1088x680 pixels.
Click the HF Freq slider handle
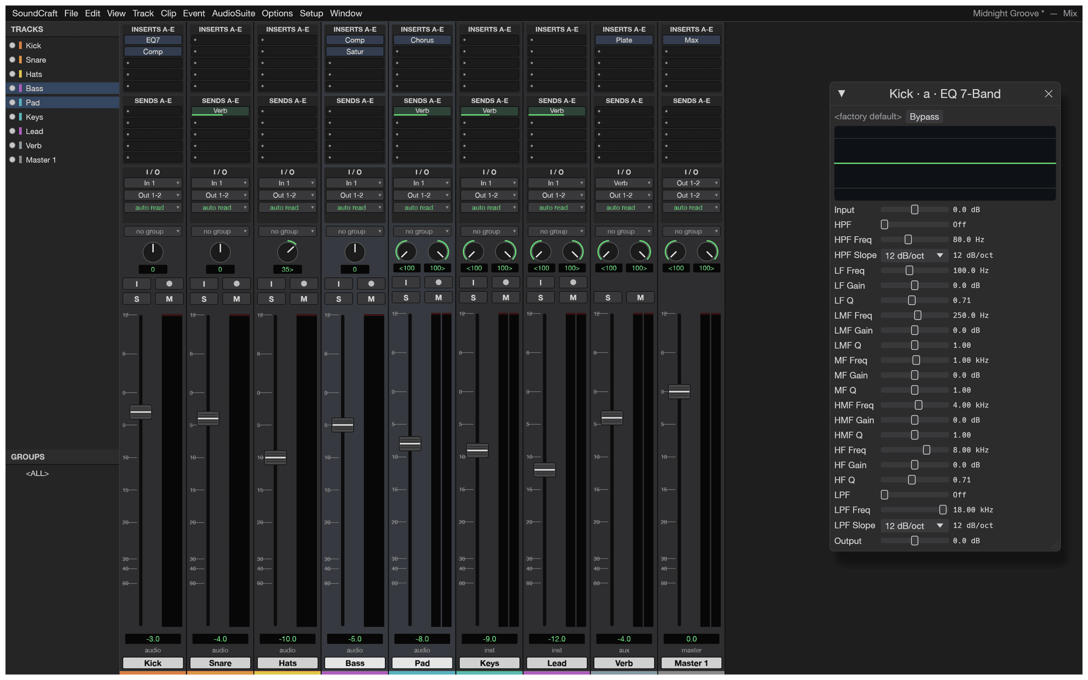pos(927,450)
